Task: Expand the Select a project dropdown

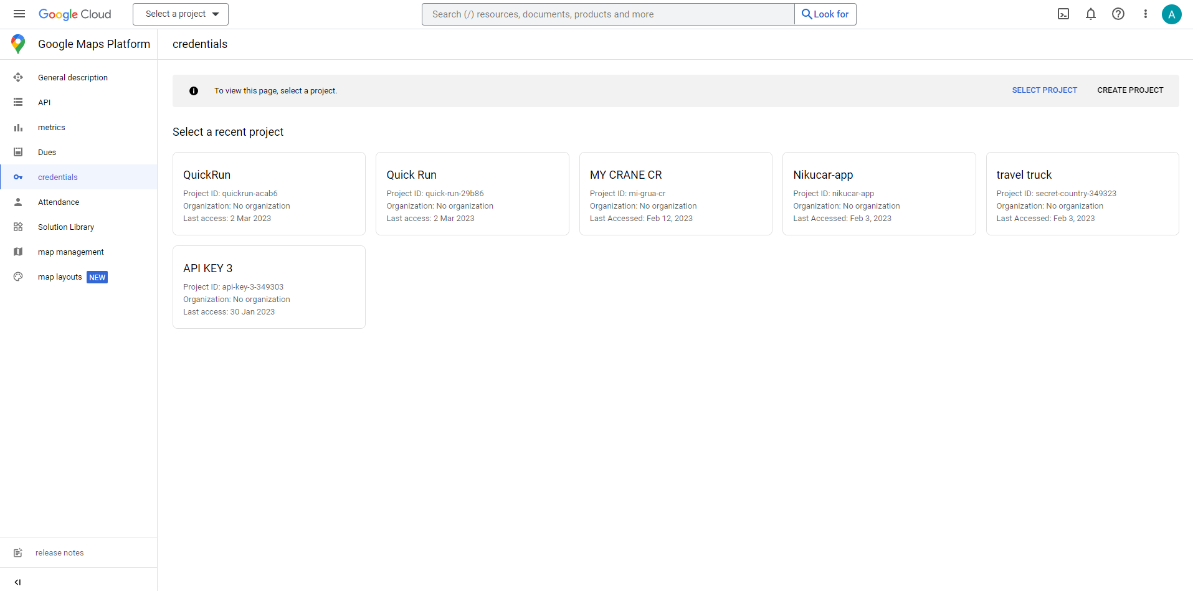Action: pos(181,14)
